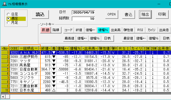Select the 週足 radio button
Image resolution: width=171 pixels, height=100 pixels.
click(x=8, y=19)
